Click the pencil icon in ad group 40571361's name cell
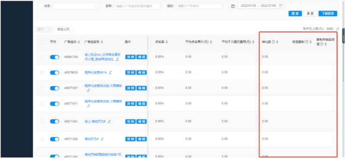This screenshot has height=159, width=345. [x=109, y=121]
